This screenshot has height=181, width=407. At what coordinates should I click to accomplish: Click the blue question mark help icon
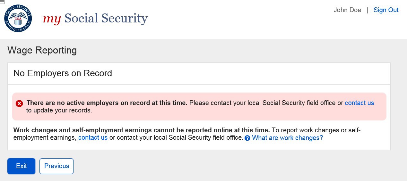tap(247, 138)
